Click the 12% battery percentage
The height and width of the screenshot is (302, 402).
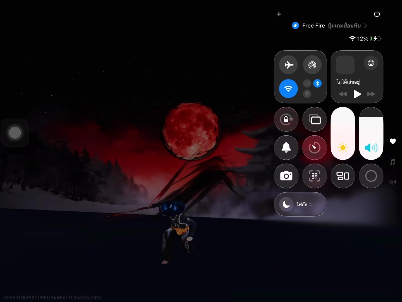point(363,39)
